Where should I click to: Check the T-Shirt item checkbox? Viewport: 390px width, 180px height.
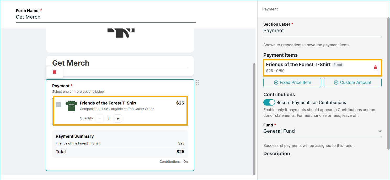pos(58,104)
